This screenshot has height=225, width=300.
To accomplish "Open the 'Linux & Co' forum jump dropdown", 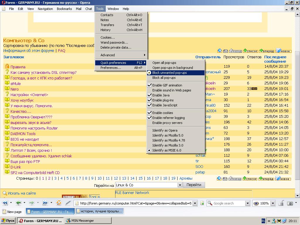I will point(180,185).
